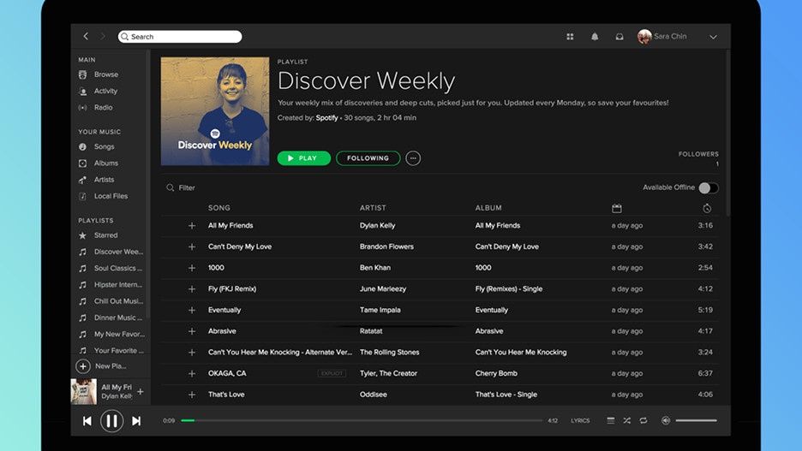Image resolution: width=802 pixels, height=451 pixels.
Task: Mute with the speaker icon
Action: coord(666,421)
